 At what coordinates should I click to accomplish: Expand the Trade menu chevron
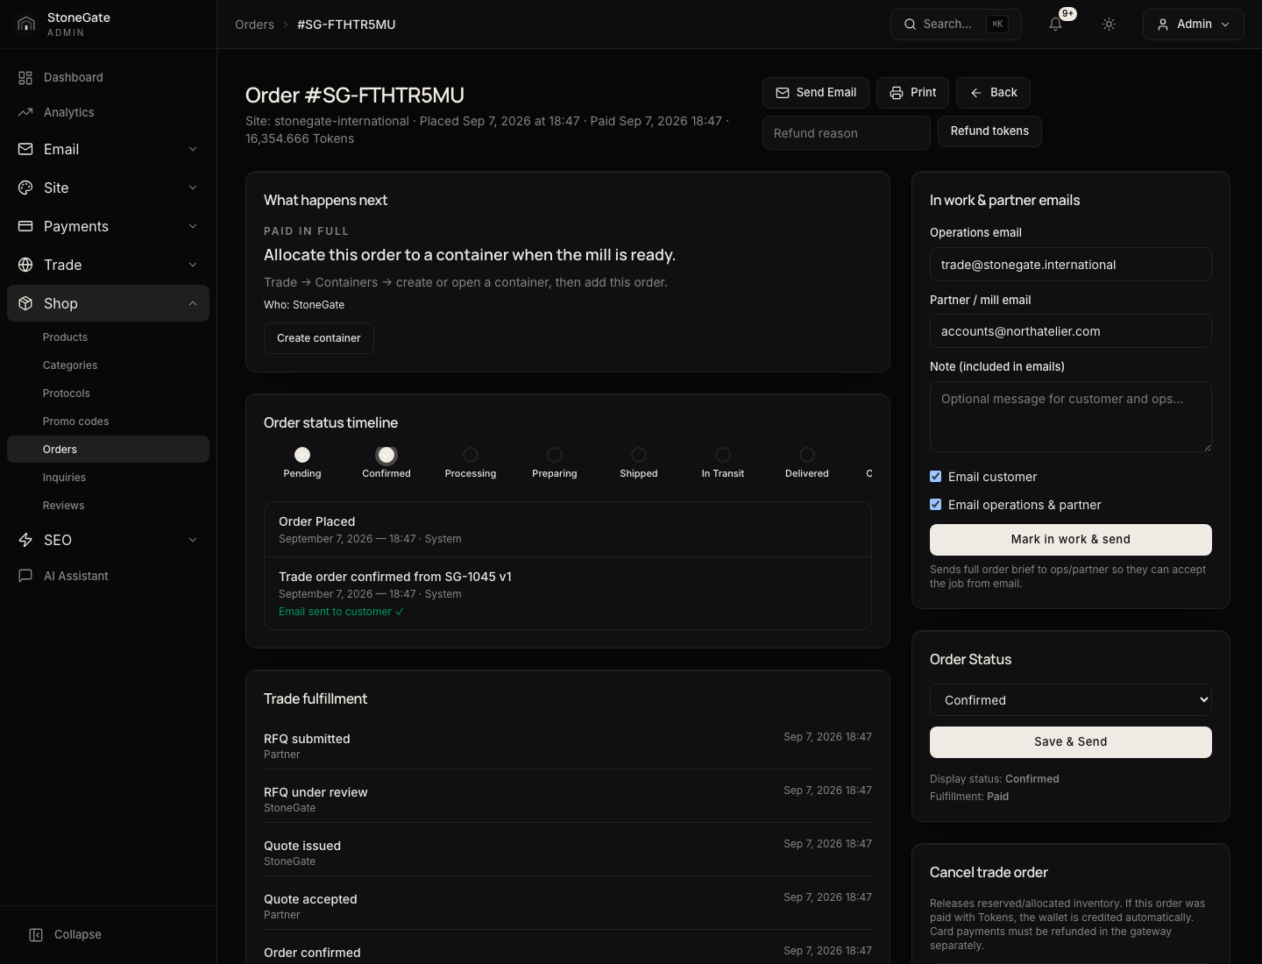point(193,265)
